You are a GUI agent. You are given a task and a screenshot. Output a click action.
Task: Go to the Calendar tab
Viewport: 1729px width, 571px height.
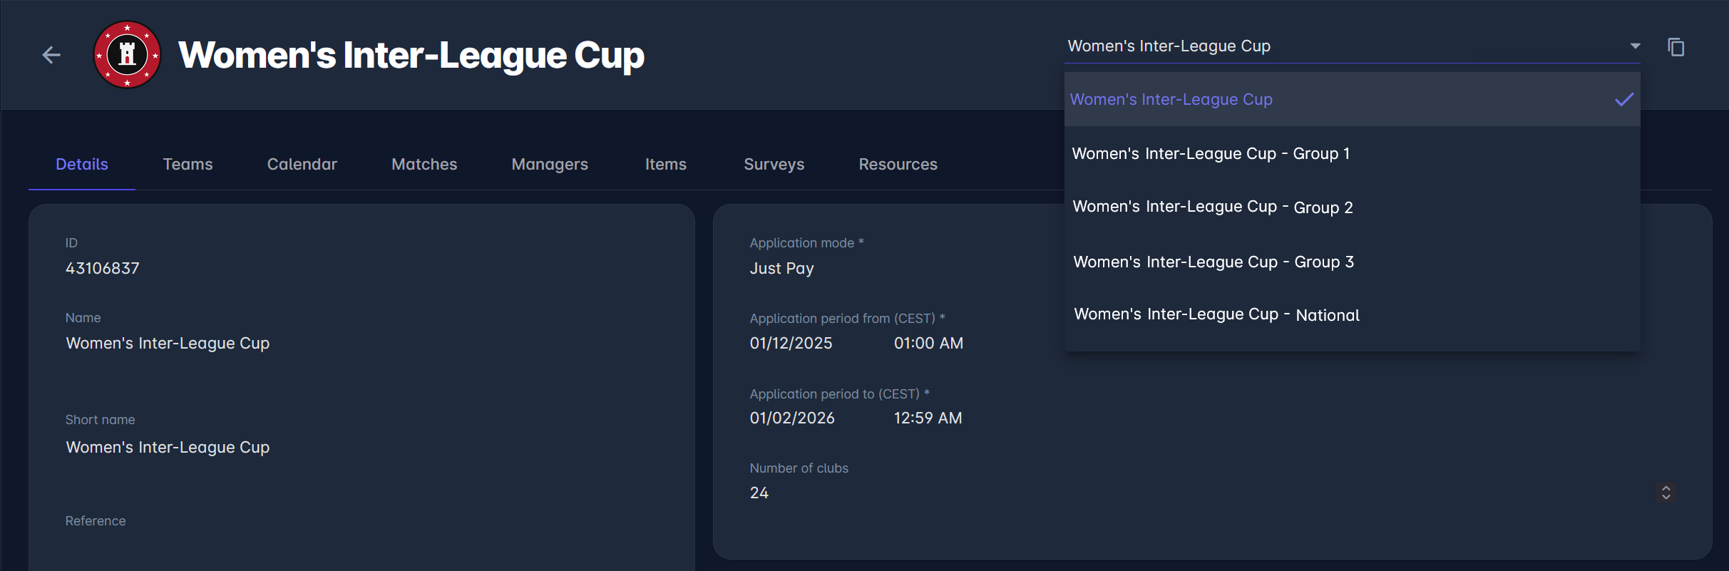302,164
